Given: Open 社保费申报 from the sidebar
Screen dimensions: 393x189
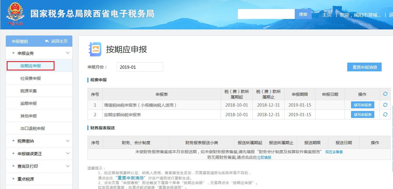Looking at the screenshot, I should [30, 78].
